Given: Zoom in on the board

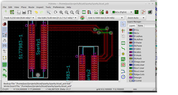Looking at the screenshot, I should click(x=61, y=12).
